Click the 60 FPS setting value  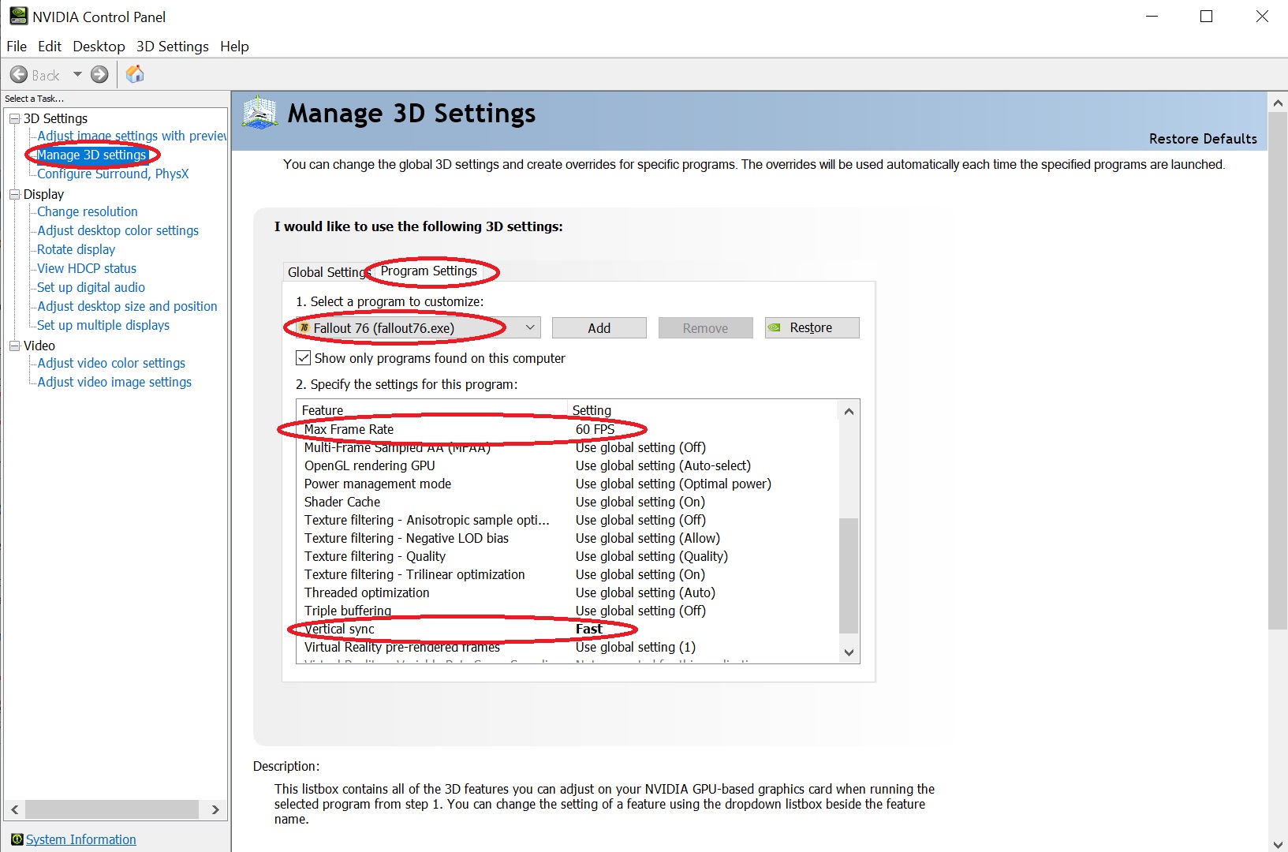coord(595,429)
